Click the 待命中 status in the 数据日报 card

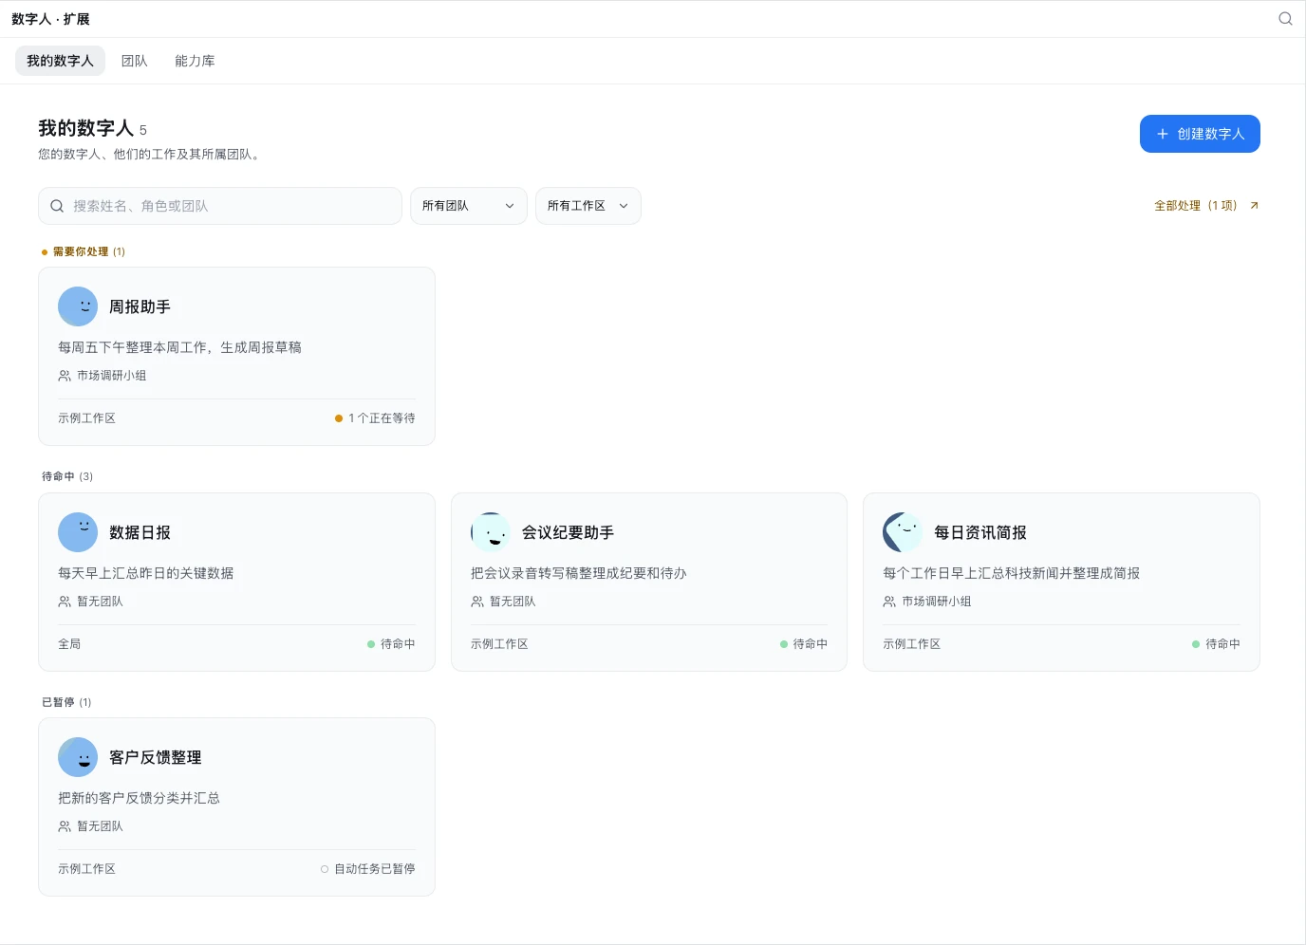coord(391,644)
